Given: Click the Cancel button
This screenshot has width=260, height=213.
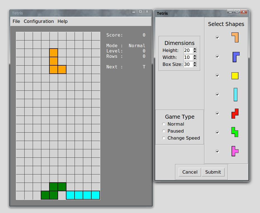Looking at the screenshot, I should 190,172.
